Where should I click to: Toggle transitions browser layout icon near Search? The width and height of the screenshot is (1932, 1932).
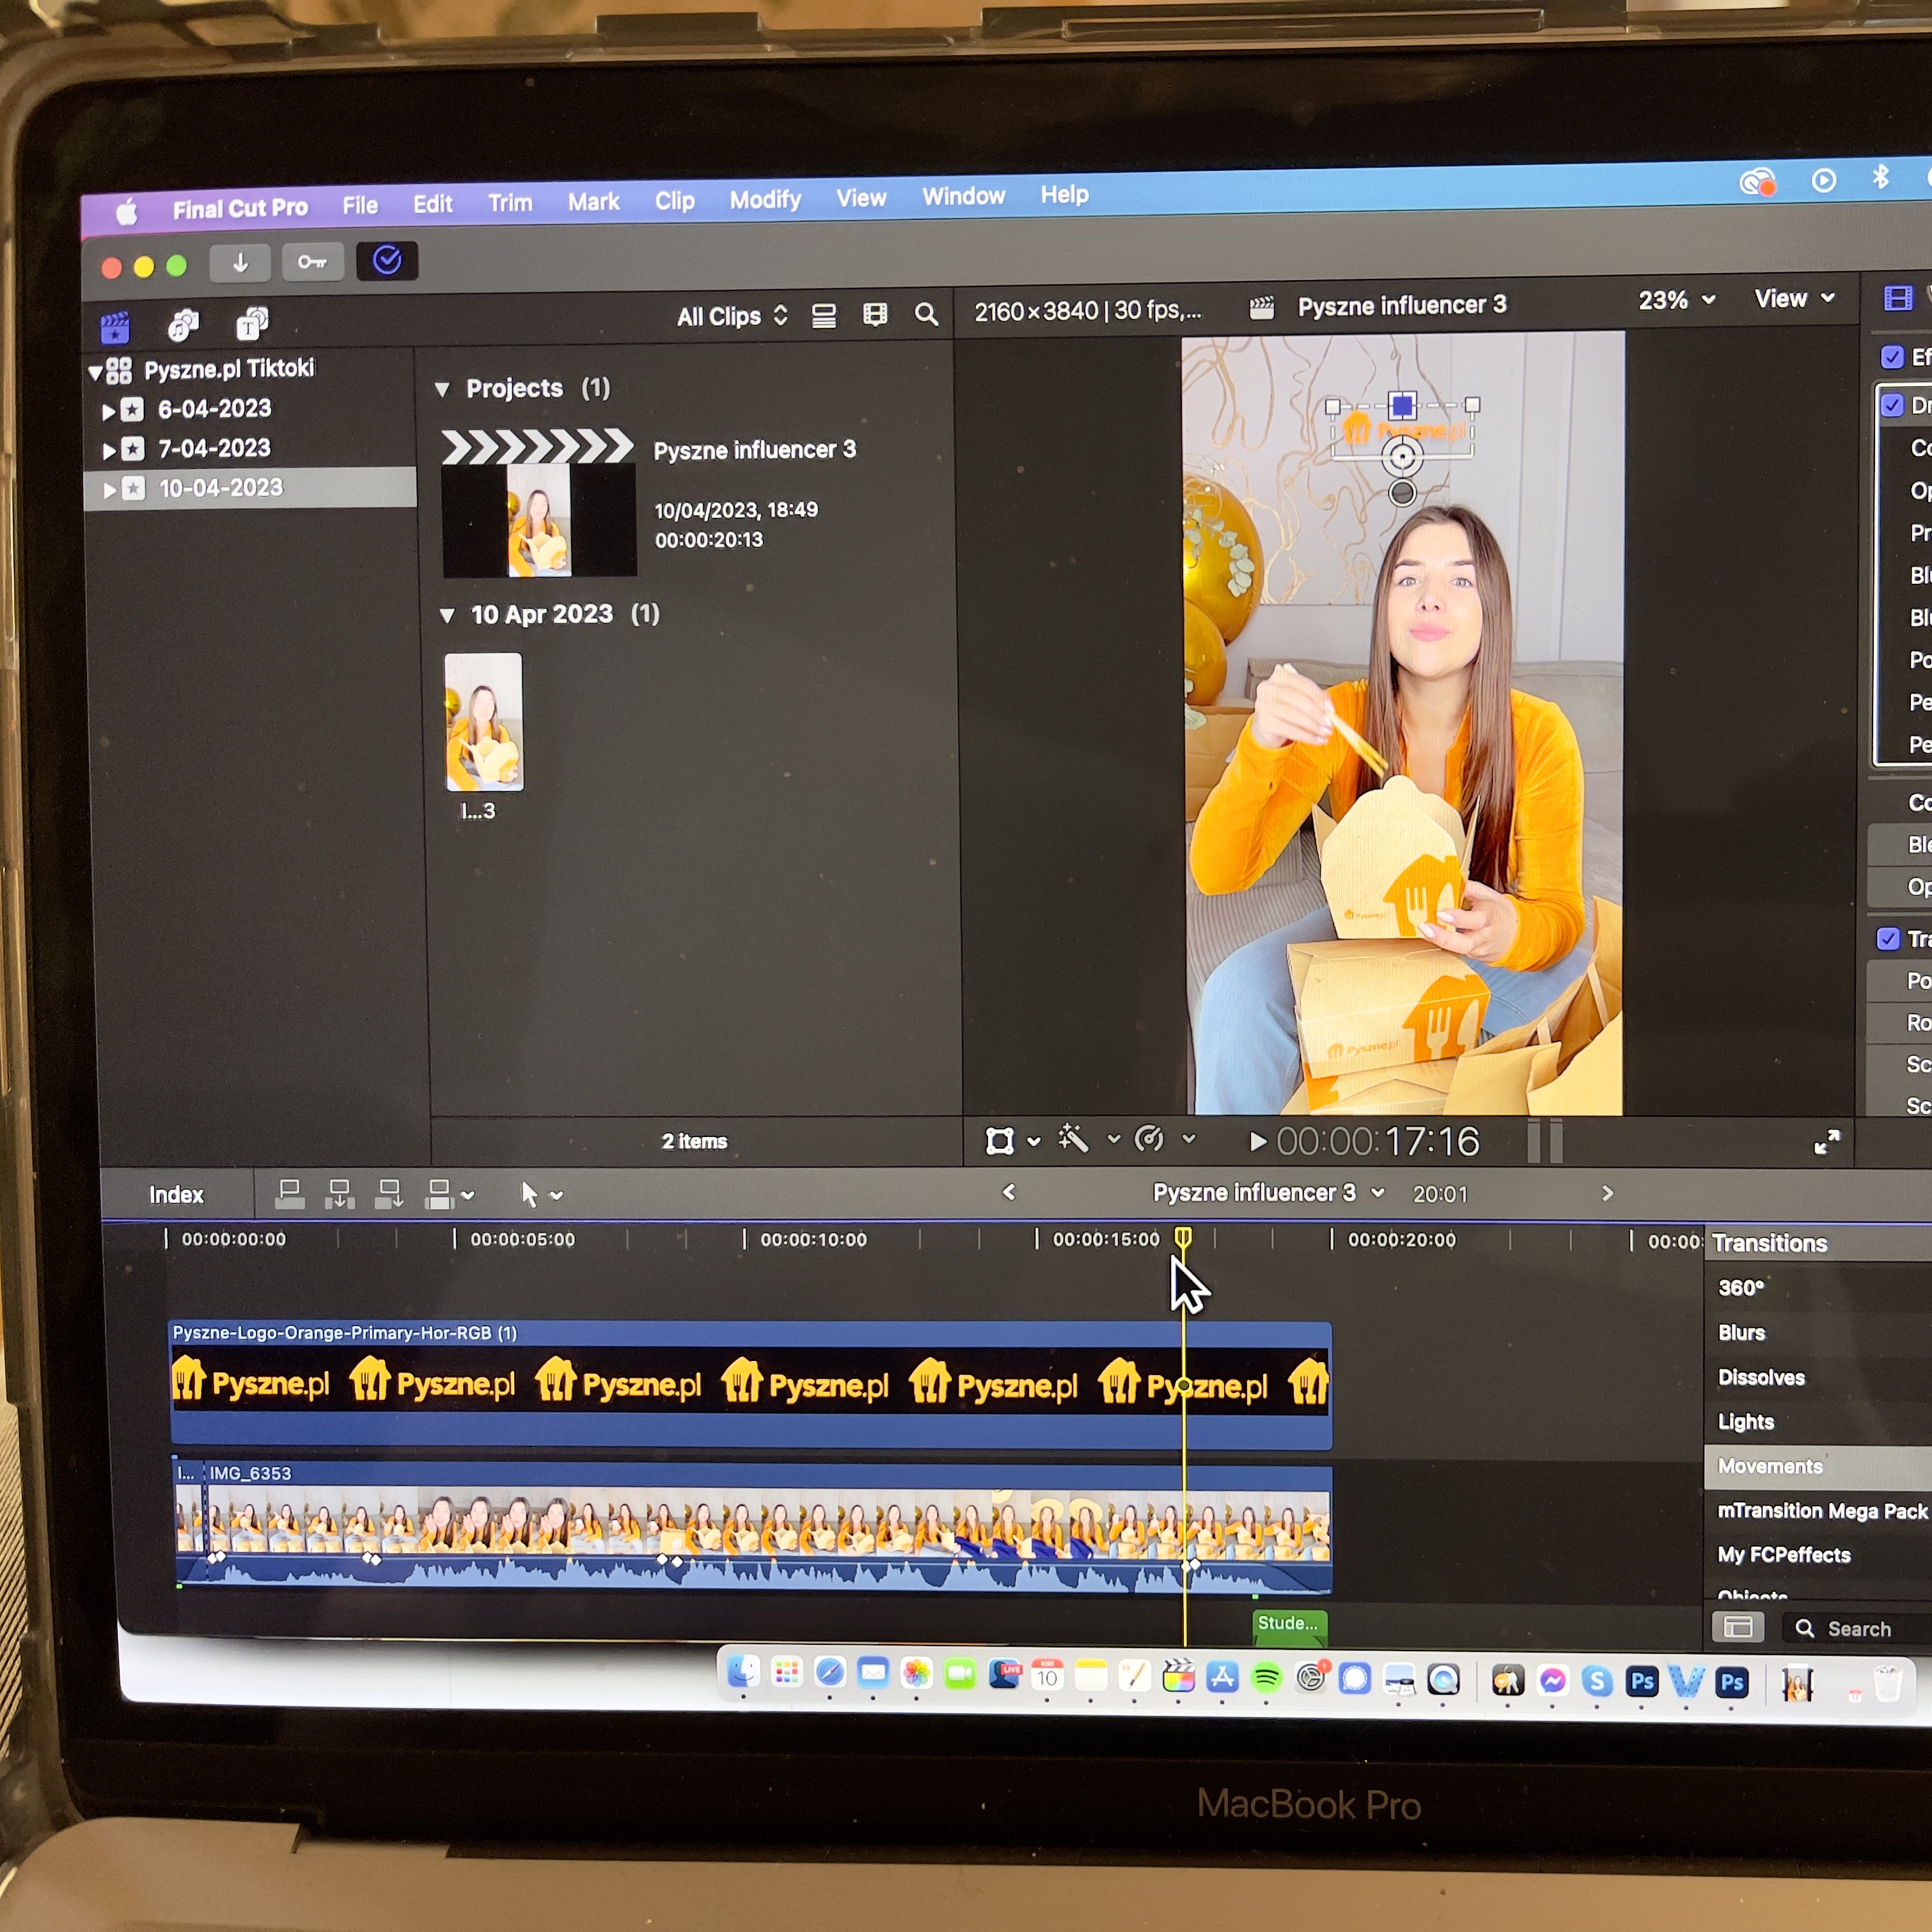click(1738, 1627)
